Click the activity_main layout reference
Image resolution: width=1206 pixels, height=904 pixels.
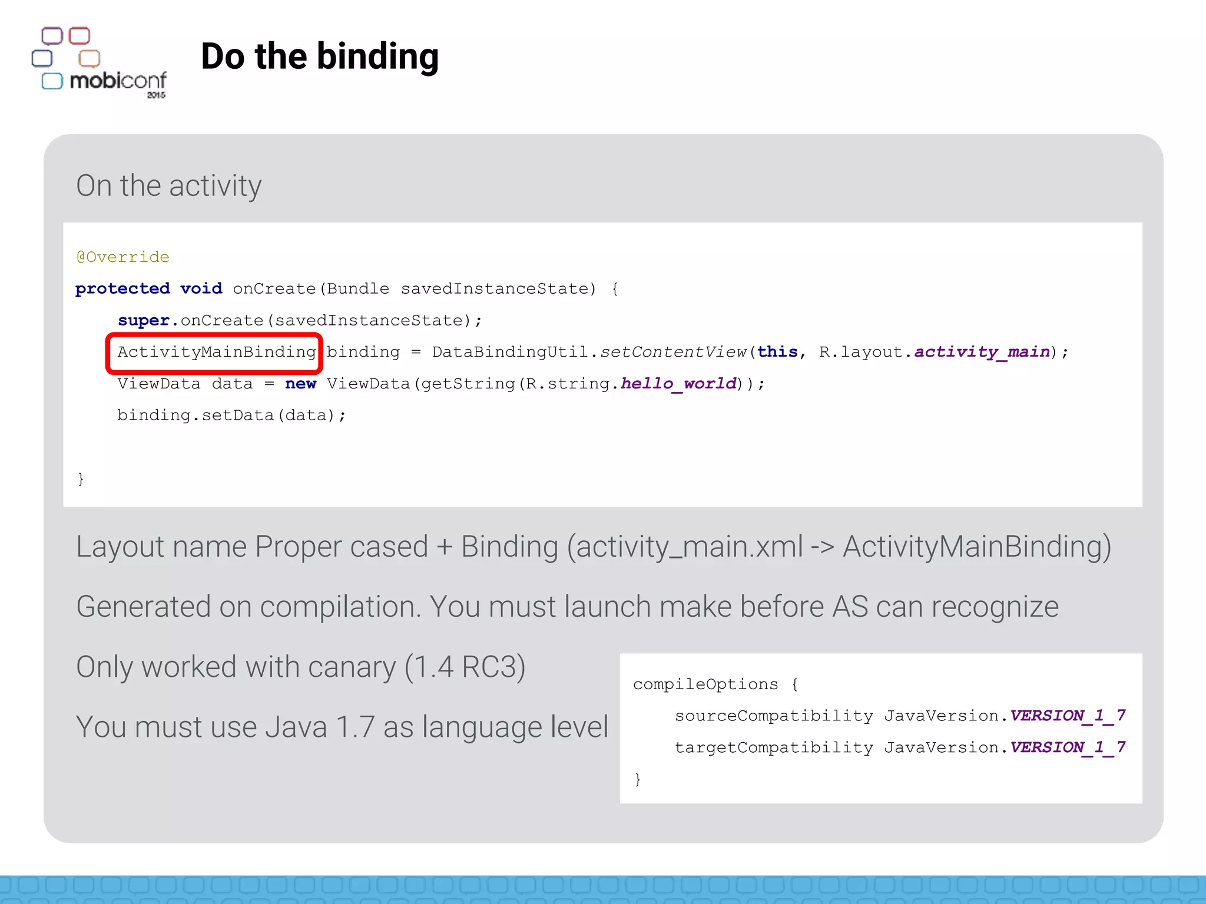point(982,352)
